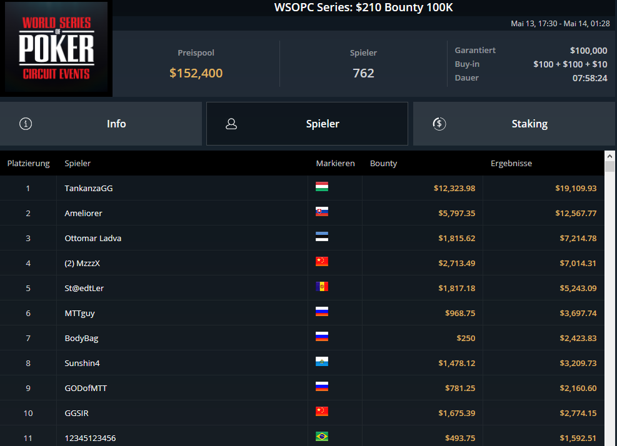Image resolution: width=617 pixels, height=446 pixels.
Task: Click the scrollbar up arrow
Action: tap(609, 156)
